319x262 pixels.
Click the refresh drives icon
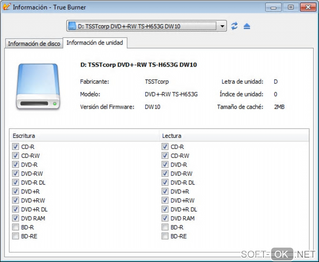click(234, 26)
